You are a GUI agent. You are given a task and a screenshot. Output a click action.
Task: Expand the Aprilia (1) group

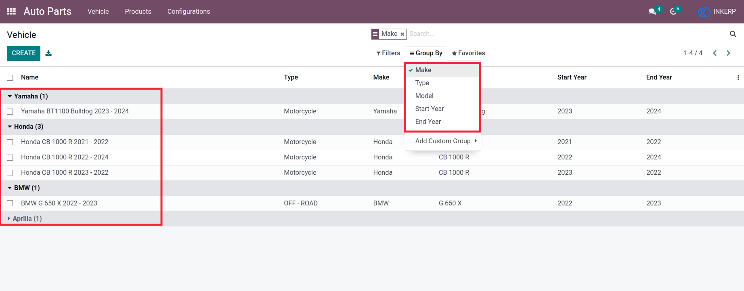pyautogui.click(x=25, y=218)
